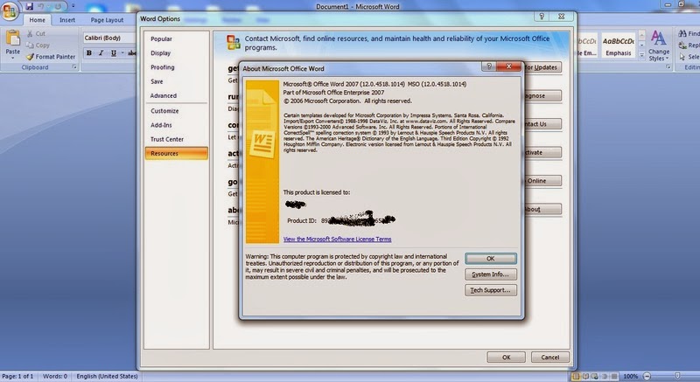Close the About Microsoft Office Word dialog
This screenshot has height=382, width=700.
(508, 66)
